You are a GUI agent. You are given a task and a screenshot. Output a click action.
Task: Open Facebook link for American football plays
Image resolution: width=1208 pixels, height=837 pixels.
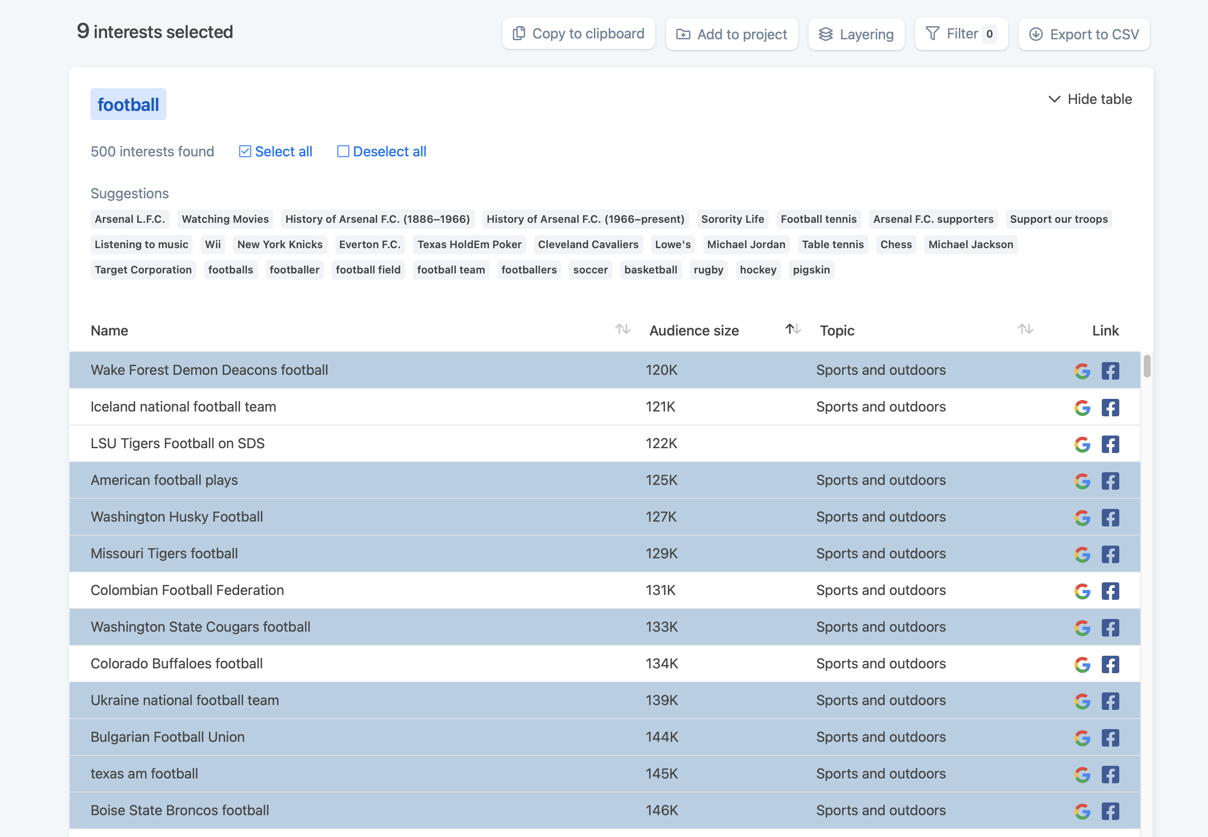point(1110,481)
